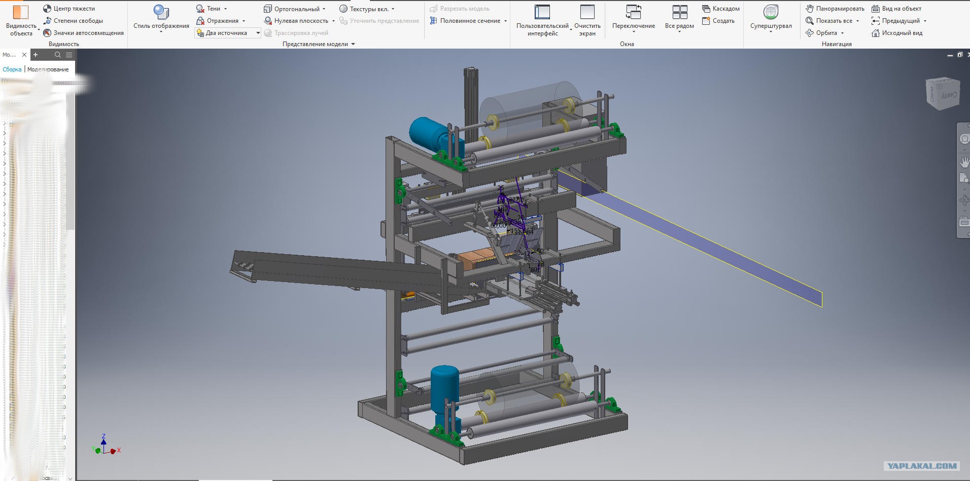Click the Уточнить представление button

point(379,21)
